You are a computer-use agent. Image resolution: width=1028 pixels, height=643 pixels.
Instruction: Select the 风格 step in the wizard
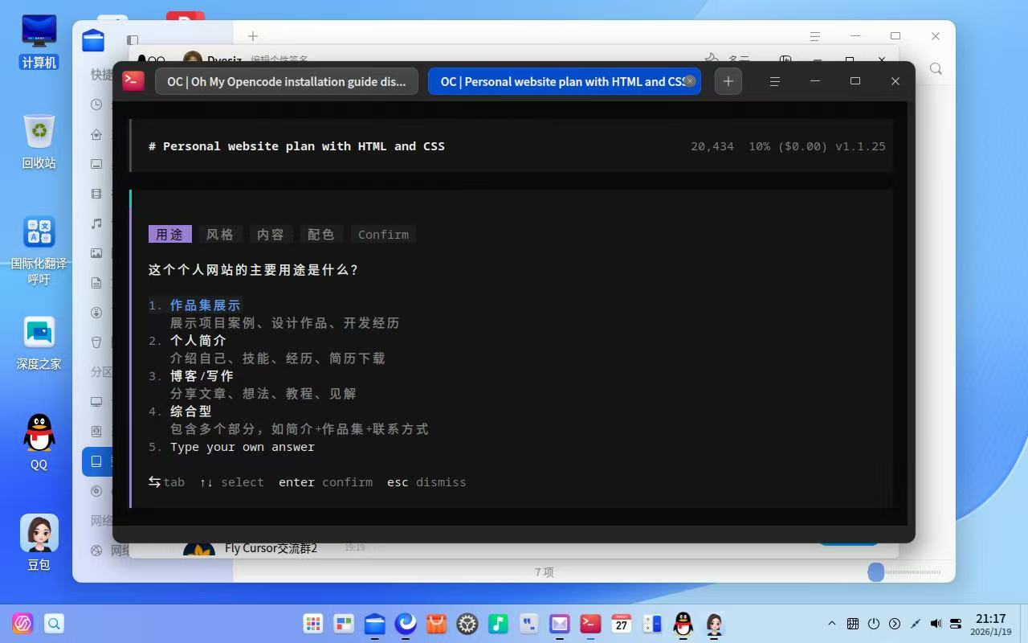pyautogui.click(x=219, y=234)
